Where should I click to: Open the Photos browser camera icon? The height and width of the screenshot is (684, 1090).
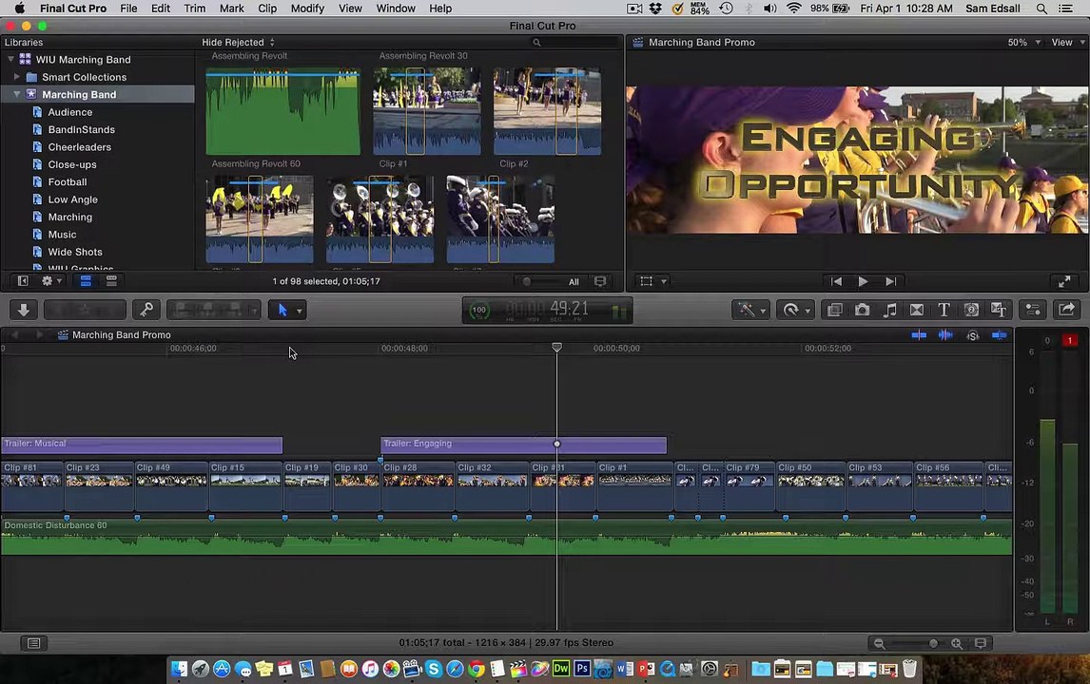click(862, 310)
